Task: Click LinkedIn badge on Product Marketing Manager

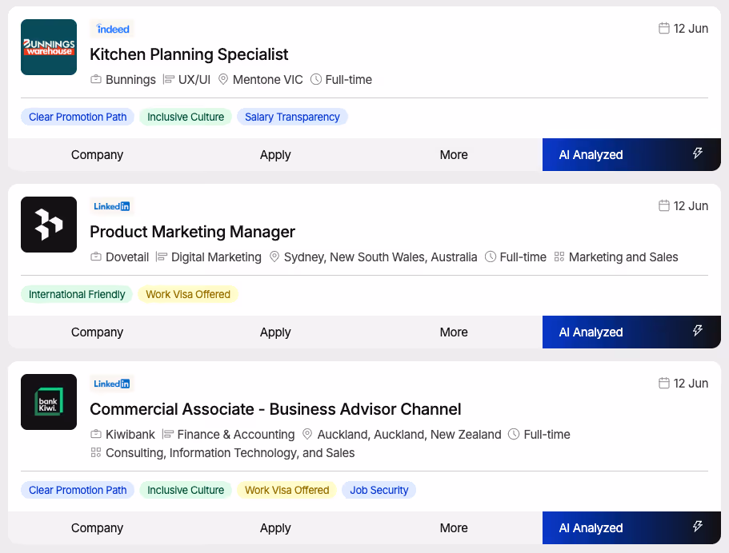Action: pyautogui.click(x=112, y=206)
